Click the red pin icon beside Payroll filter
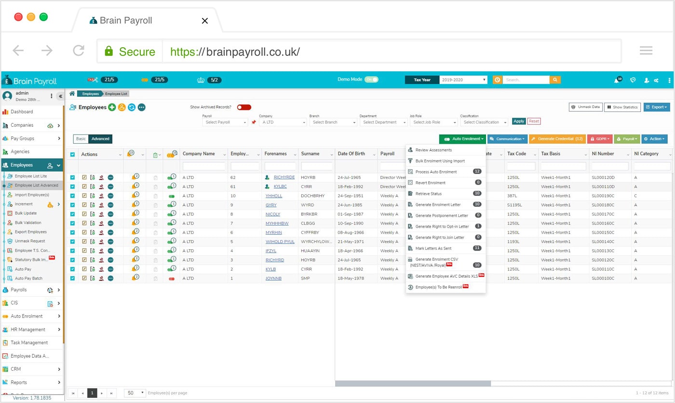The image size is (675, 403). 254,122
